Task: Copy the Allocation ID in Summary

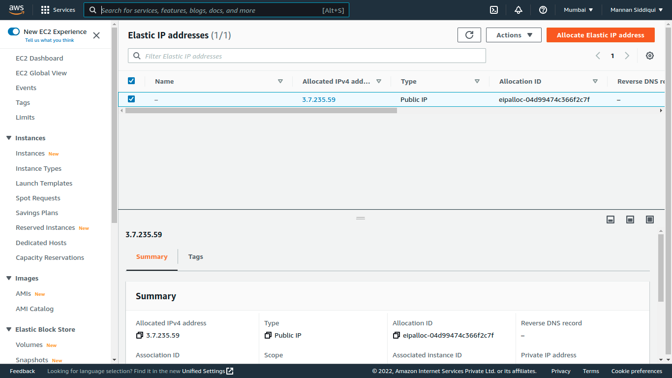Action: (397, 335)
